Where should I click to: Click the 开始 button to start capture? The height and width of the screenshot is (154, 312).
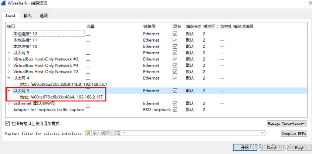click(245, 147)
